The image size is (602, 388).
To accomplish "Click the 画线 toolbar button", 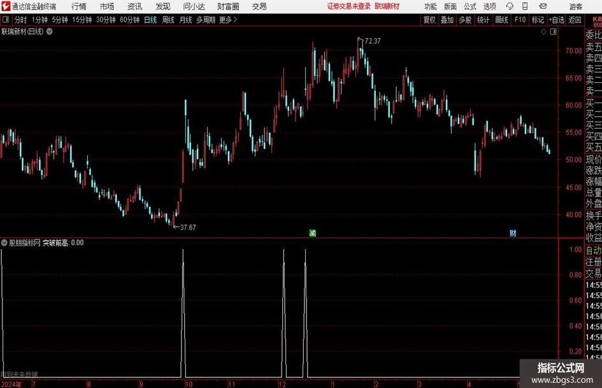I will click(x=501, y=20).
